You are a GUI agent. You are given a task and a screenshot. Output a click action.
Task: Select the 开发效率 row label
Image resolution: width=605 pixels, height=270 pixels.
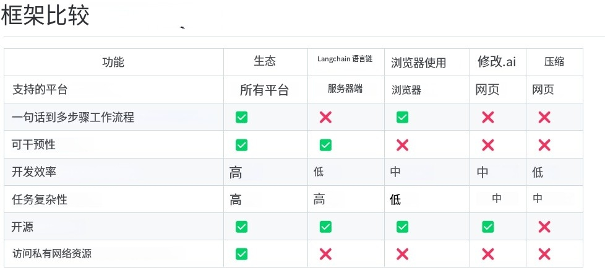pos(34,172)
